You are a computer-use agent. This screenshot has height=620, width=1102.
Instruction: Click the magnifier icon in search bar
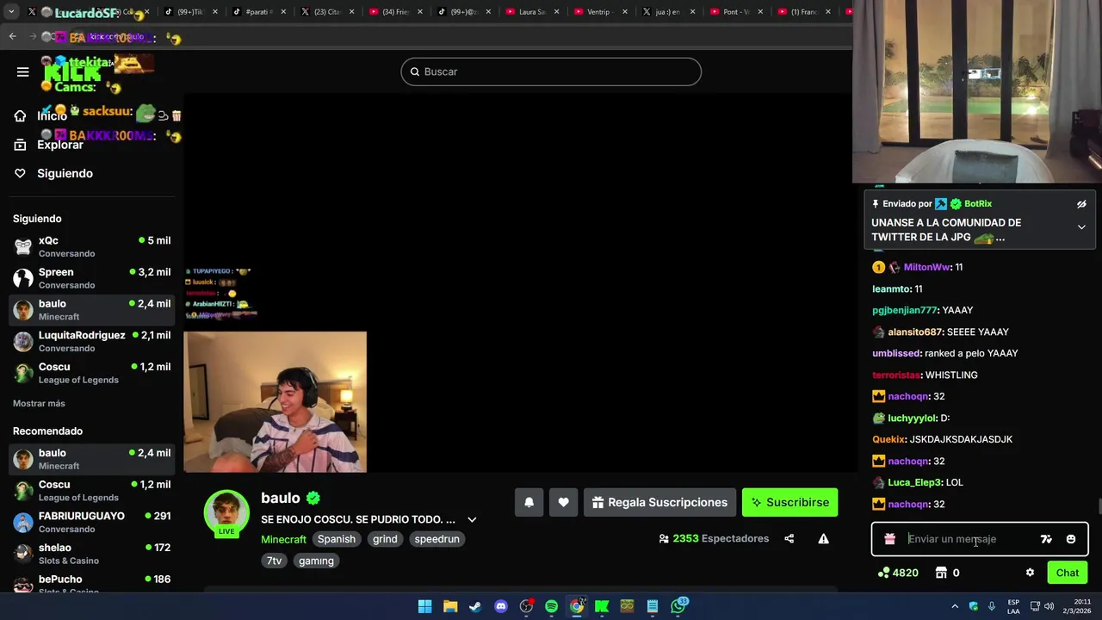click(x=415, y=71)
